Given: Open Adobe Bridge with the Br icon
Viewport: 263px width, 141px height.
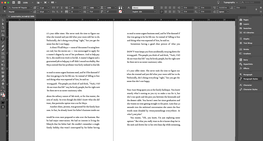Looking at the screenshot, I should click(13, 2).
